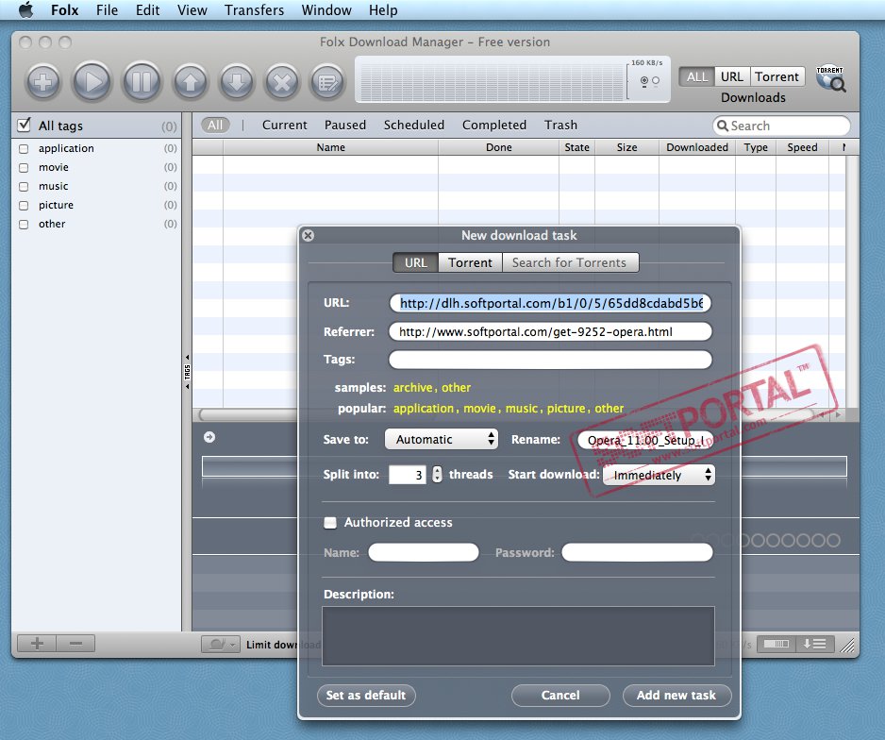Move task up with the up arrow icon
Image resolution: width=885 pixels, height=740 pixels.
tap(191, 82)
